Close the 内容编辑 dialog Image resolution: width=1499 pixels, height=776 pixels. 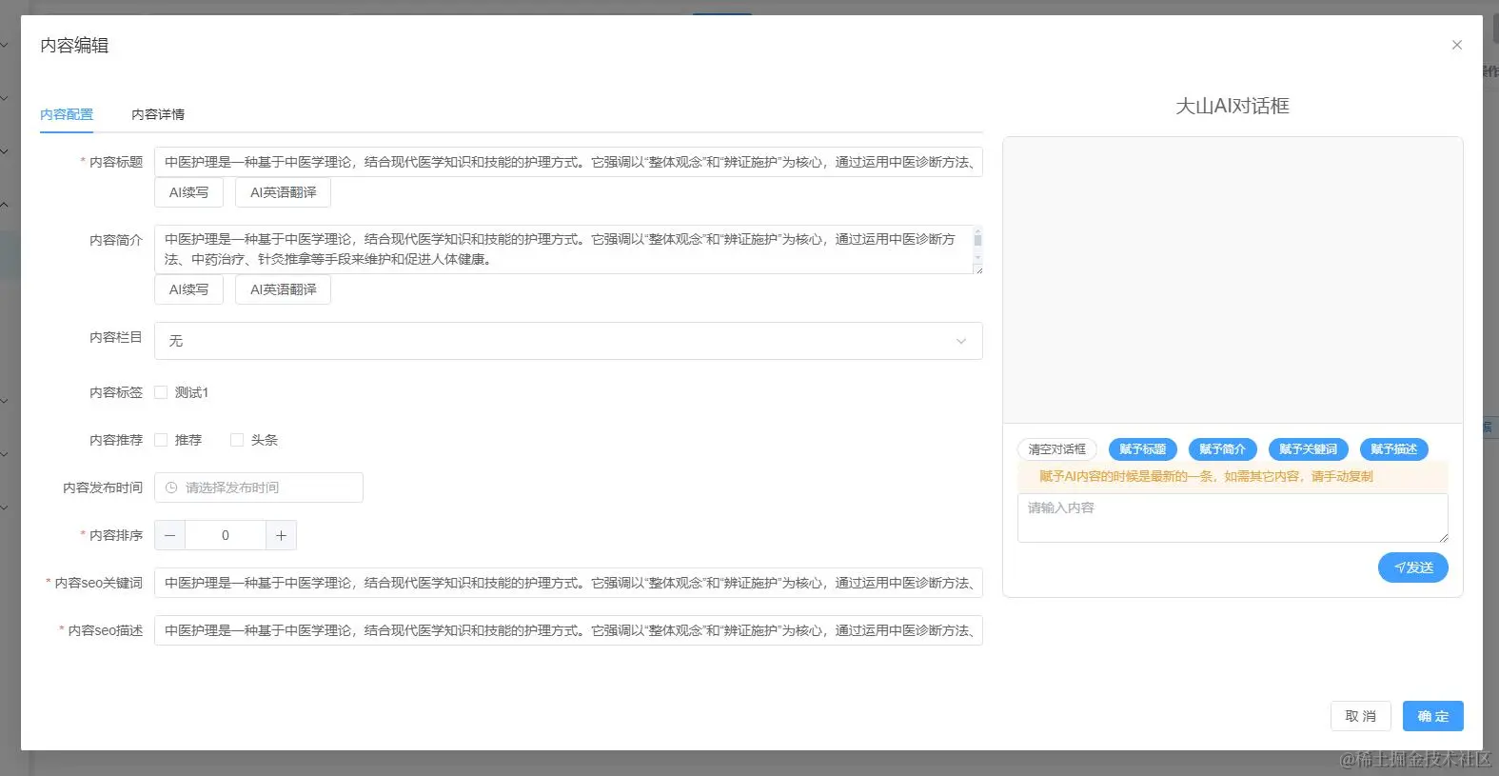click(x=1456, y=45)
